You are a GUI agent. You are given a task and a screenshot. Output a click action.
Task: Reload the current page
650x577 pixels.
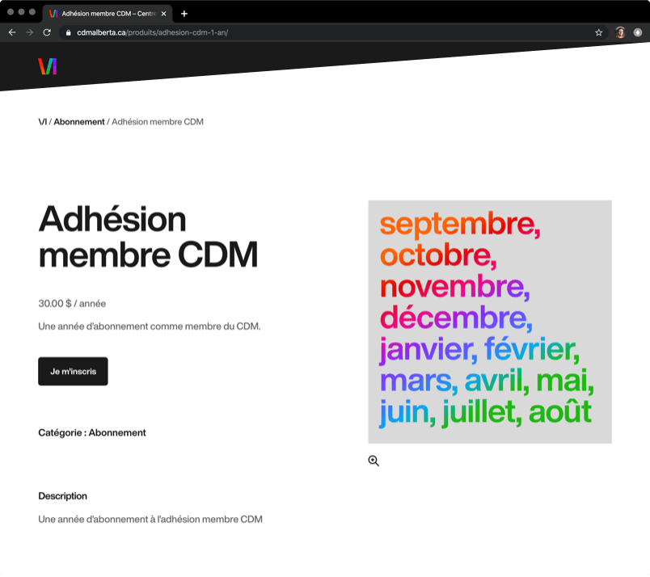pos(47,32)
